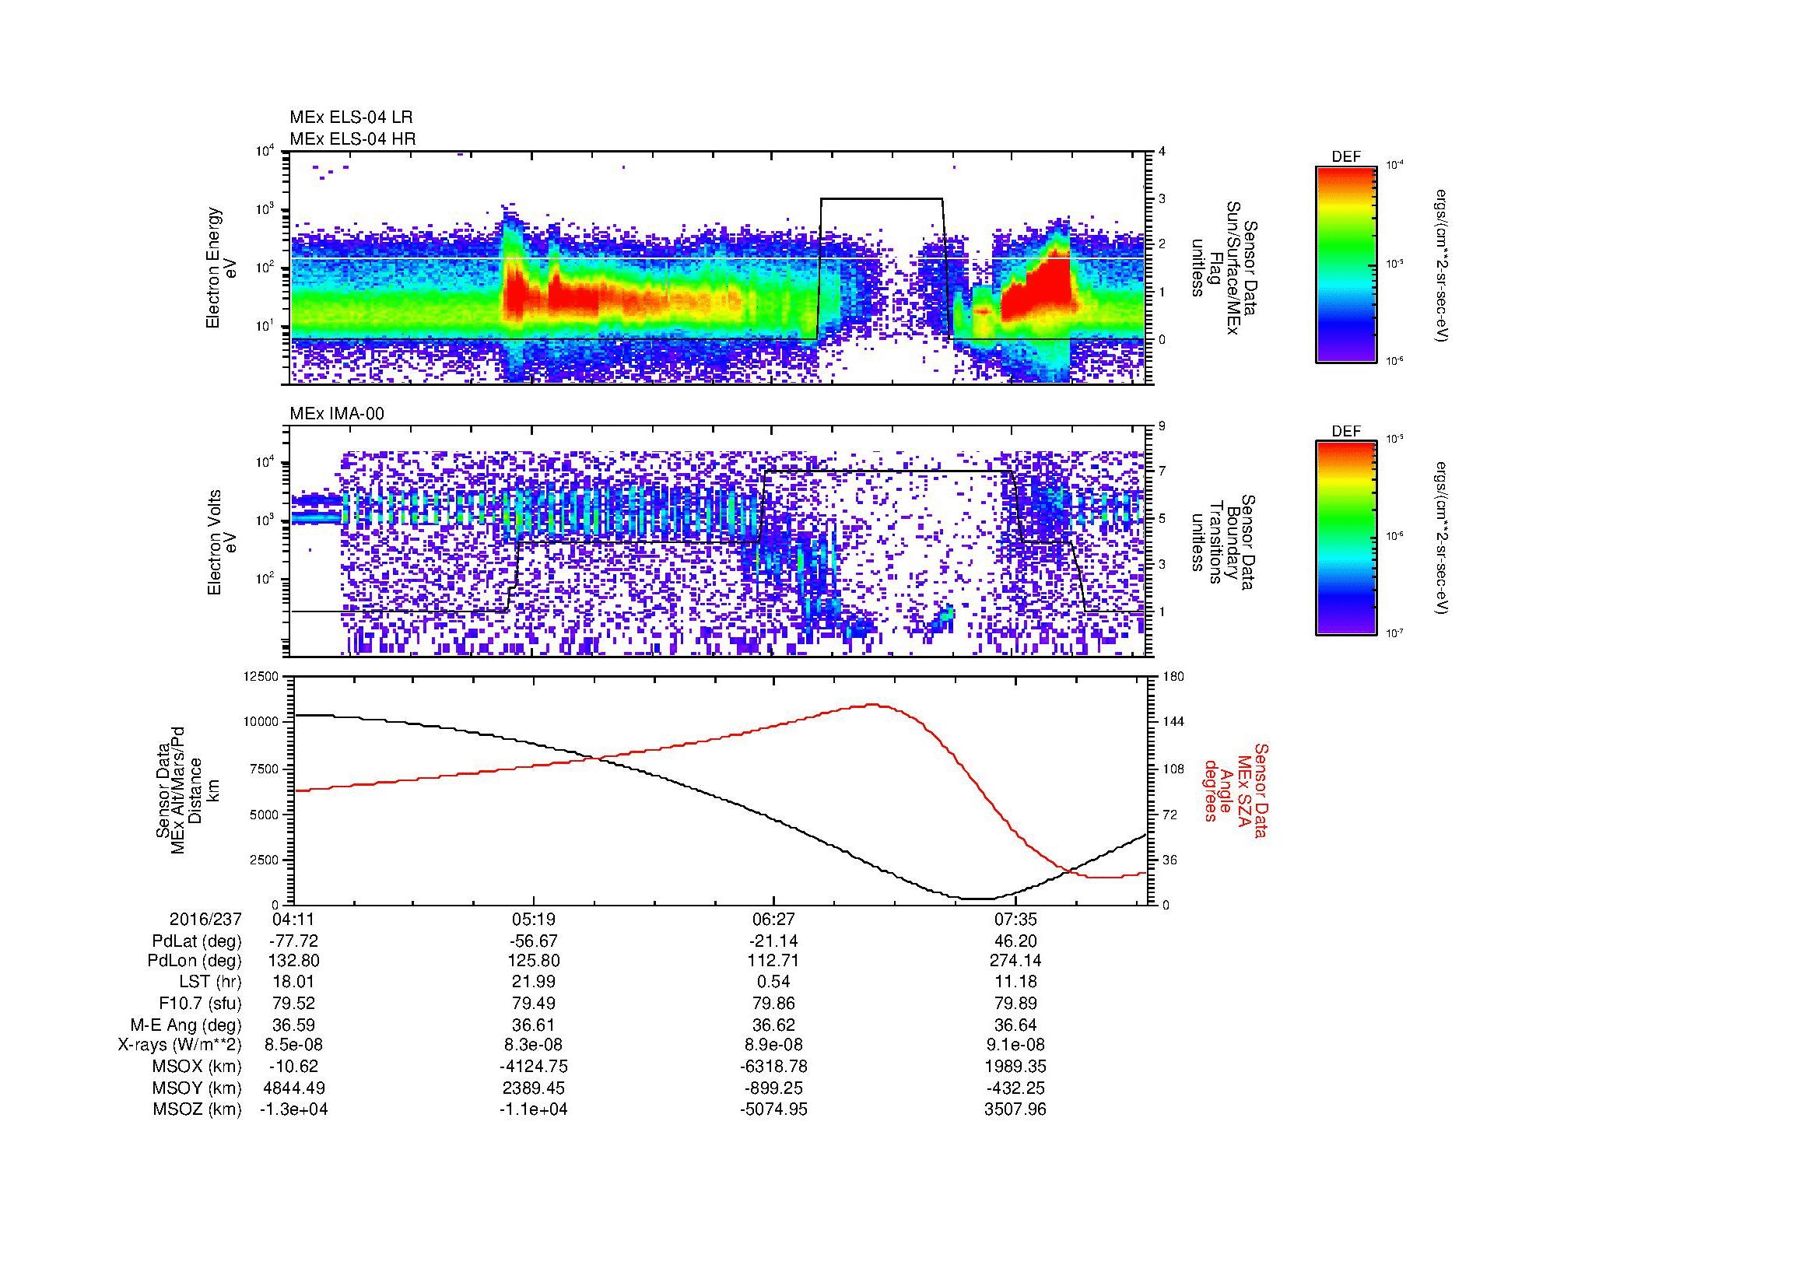Image resolution: width=1820 pixels, height=1286 pixels.
Task: Select the 'MSOZ (km)' row label
Action: 198,1109
